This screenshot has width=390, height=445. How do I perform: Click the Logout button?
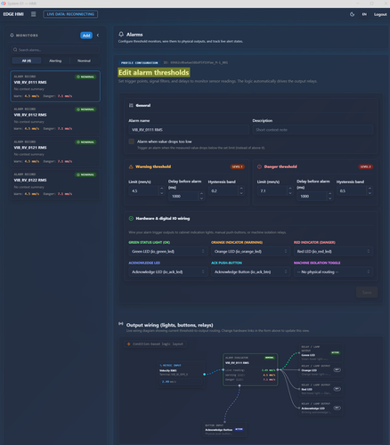[x=380, y=14]
